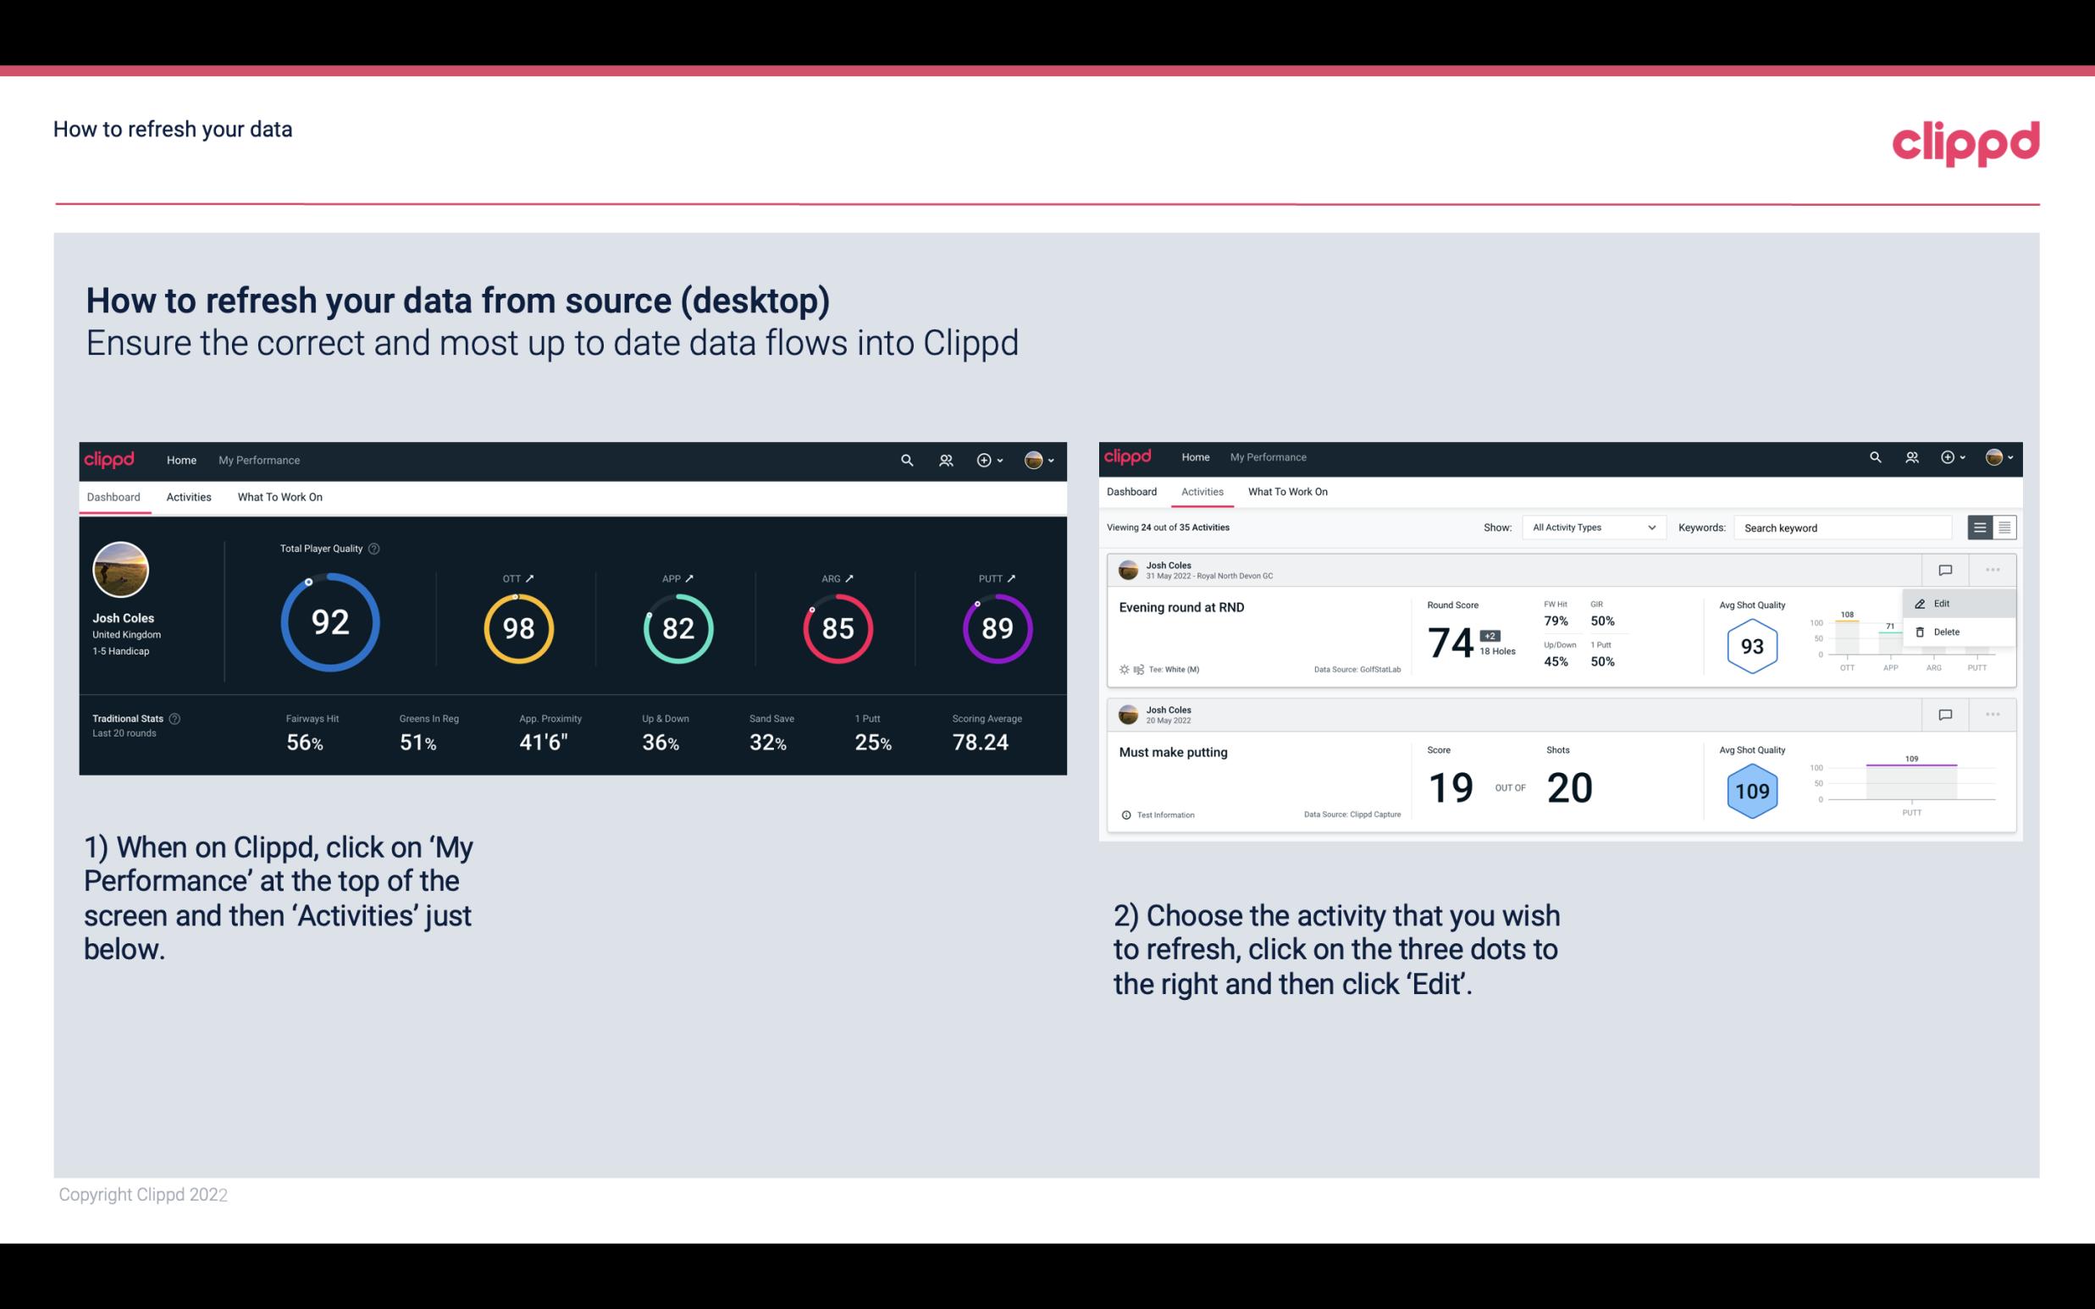Click the grid view icon in Activities
This screenshot has width=2095, height=1309.
[x=2003, y=527]
